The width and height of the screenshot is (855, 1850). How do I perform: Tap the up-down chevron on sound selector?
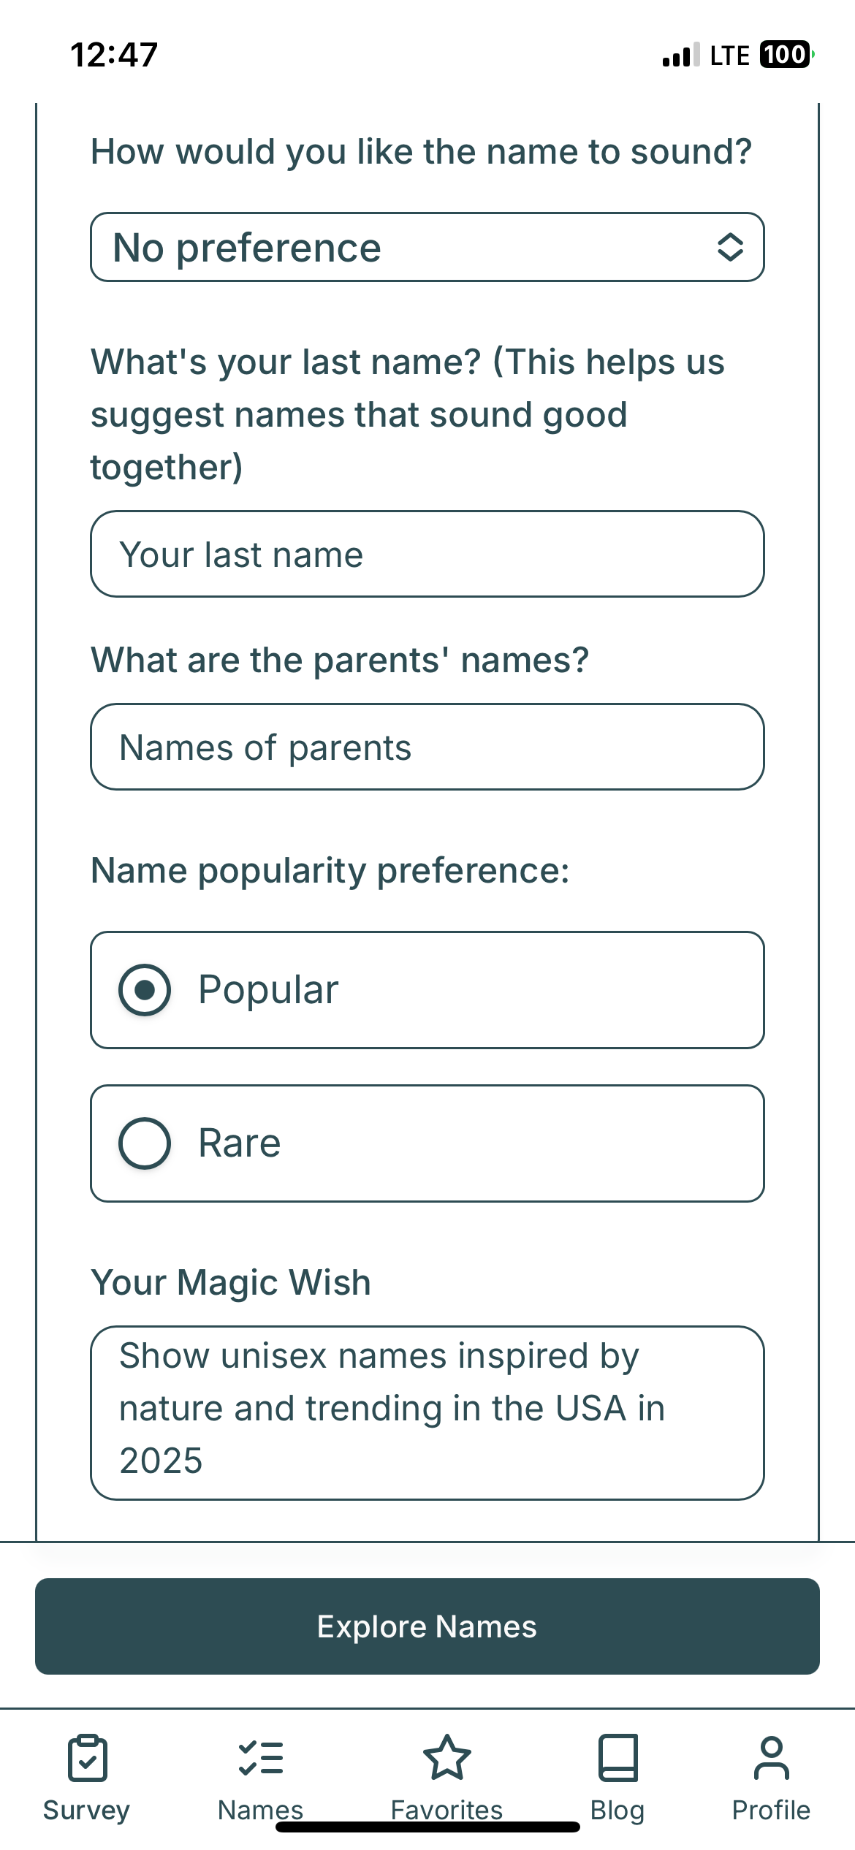tap(730, 247)
